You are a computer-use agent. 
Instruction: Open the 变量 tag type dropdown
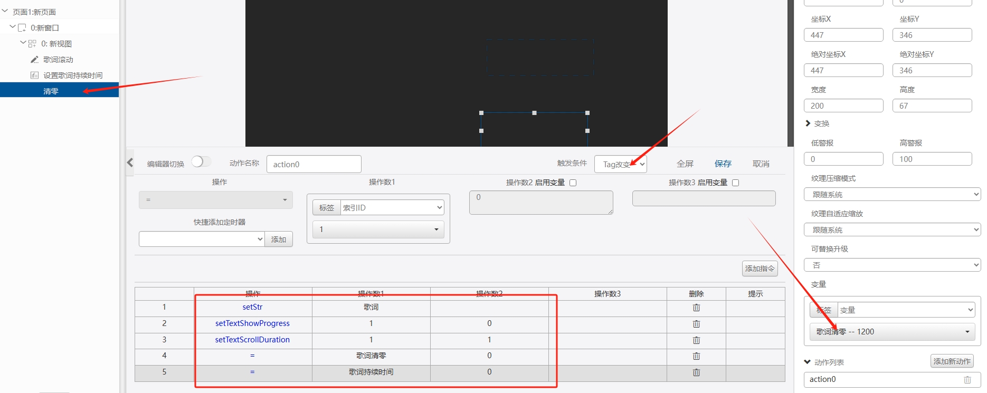tap(906, 310)
